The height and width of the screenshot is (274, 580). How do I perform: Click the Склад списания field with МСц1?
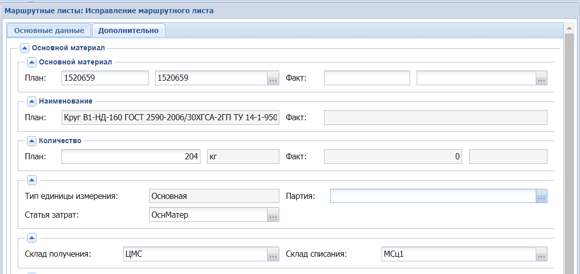[457, 255]
